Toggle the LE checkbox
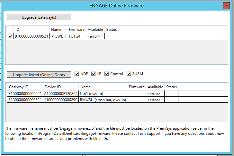Screen dimensions: 234x156 pos(93,74)
